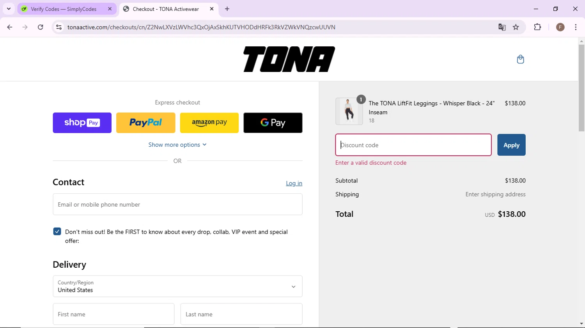The width and height of the screenshot is (585, 328).
Task: Click the Last name field
Action: click(x=241, y=314)
